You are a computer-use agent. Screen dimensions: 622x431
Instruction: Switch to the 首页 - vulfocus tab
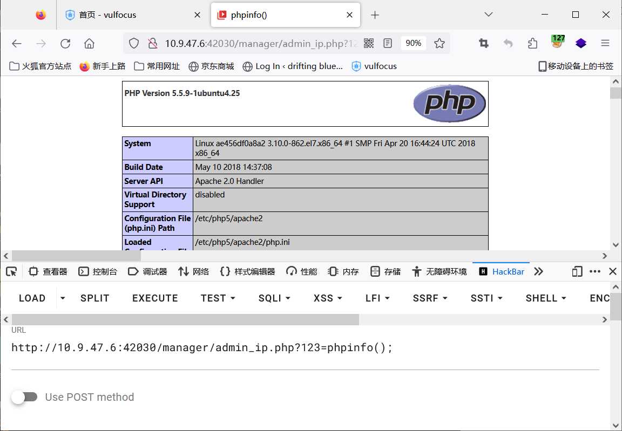[133, 15]
